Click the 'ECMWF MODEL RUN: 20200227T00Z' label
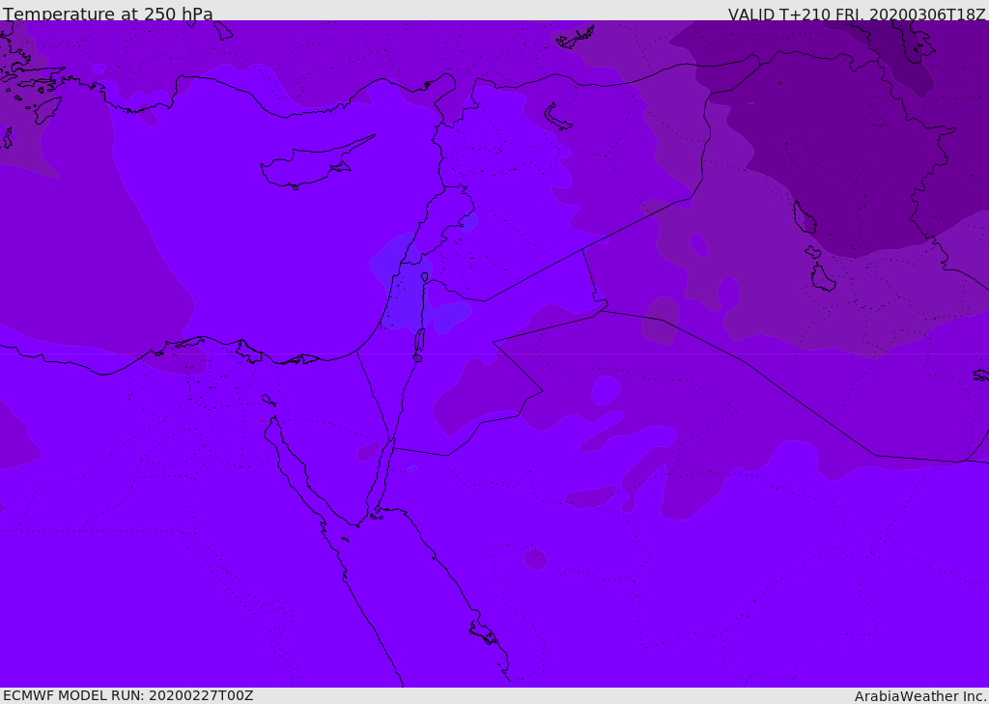This screenshot has width=989, height=704. tap(128, 696)
